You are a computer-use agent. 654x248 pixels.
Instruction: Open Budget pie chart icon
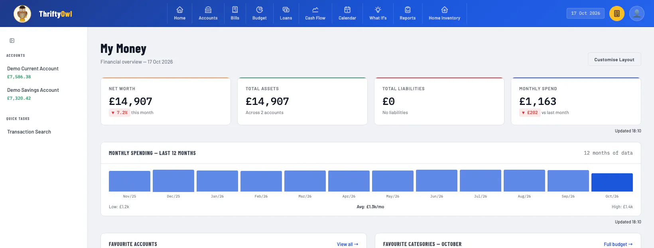point(260,10)
